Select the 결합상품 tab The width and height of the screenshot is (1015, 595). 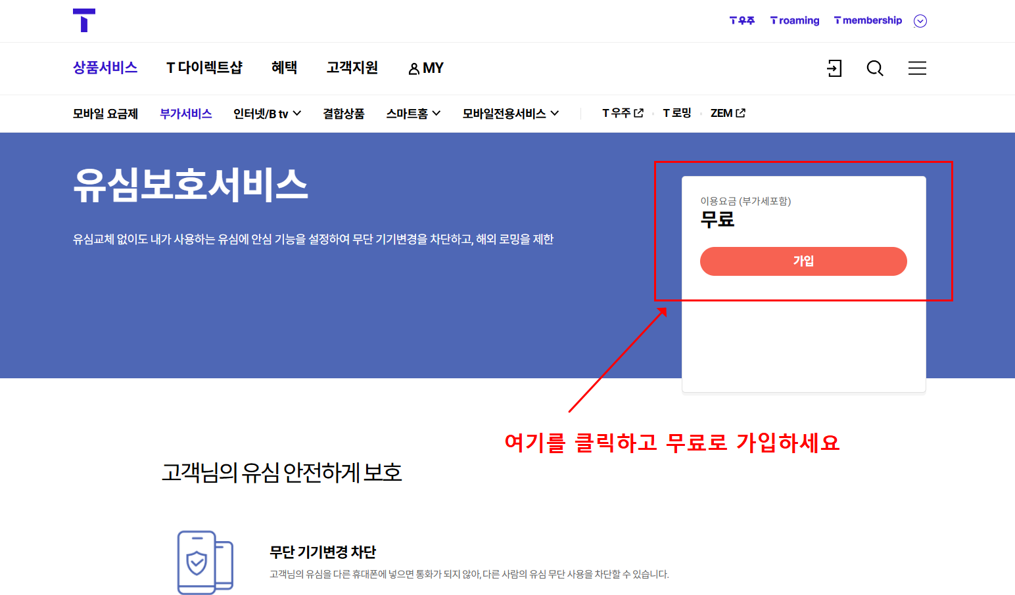[344, 114]
